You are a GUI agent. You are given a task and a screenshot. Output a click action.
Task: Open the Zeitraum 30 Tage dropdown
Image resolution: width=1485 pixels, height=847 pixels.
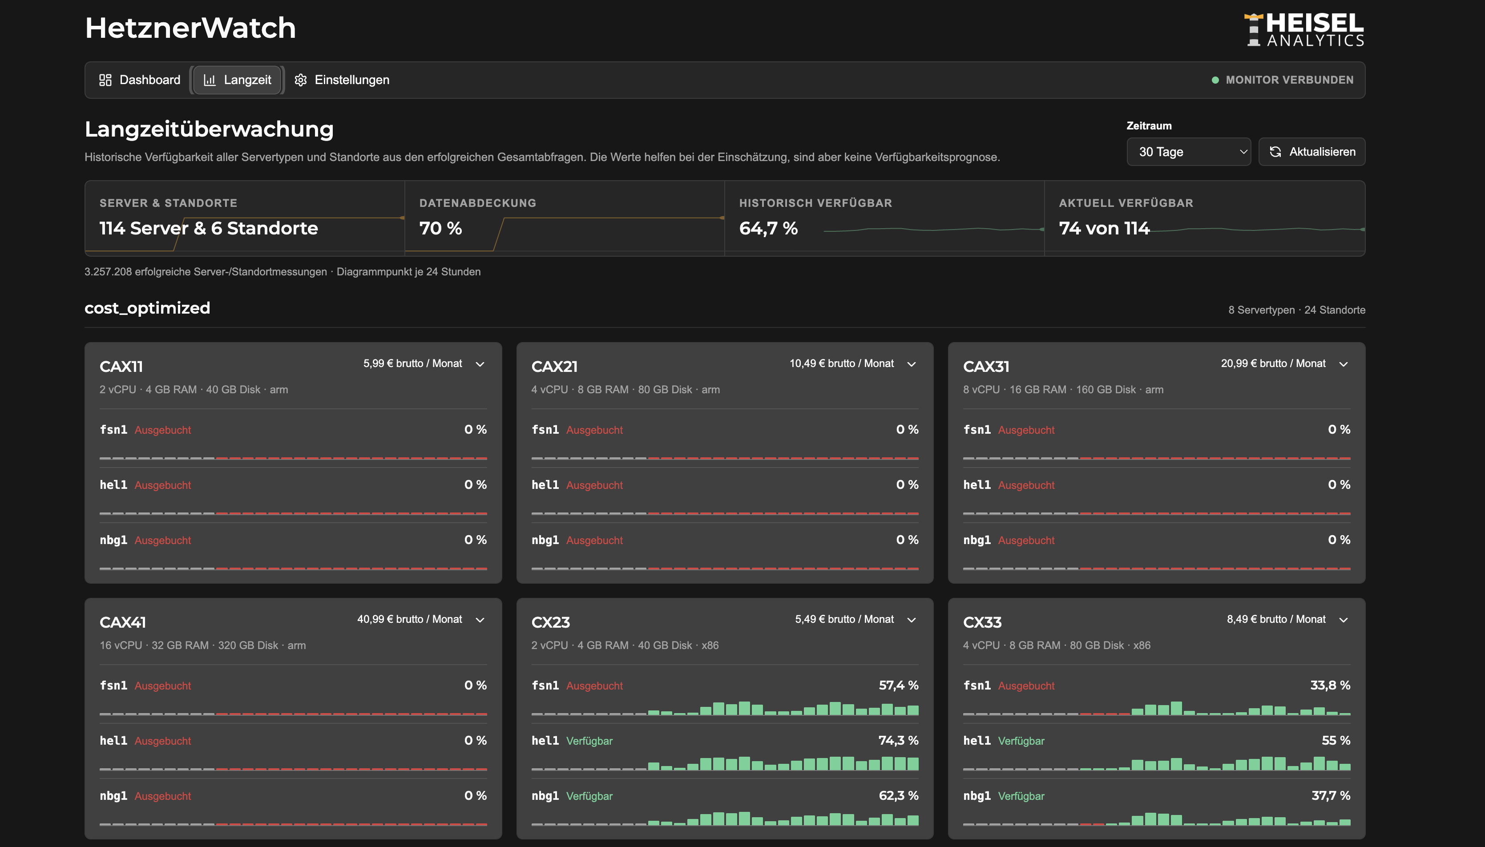[1188, 152]
